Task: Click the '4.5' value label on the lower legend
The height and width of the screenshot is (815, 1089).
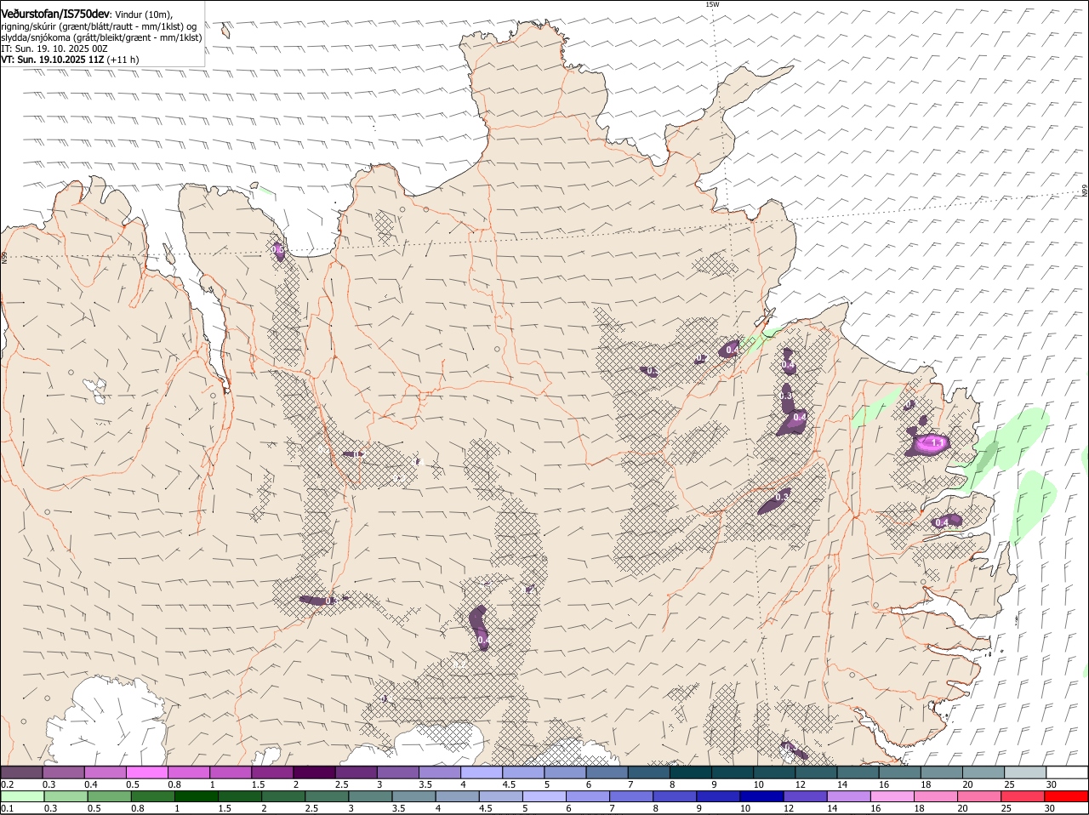Action: (x=485, y=808)
